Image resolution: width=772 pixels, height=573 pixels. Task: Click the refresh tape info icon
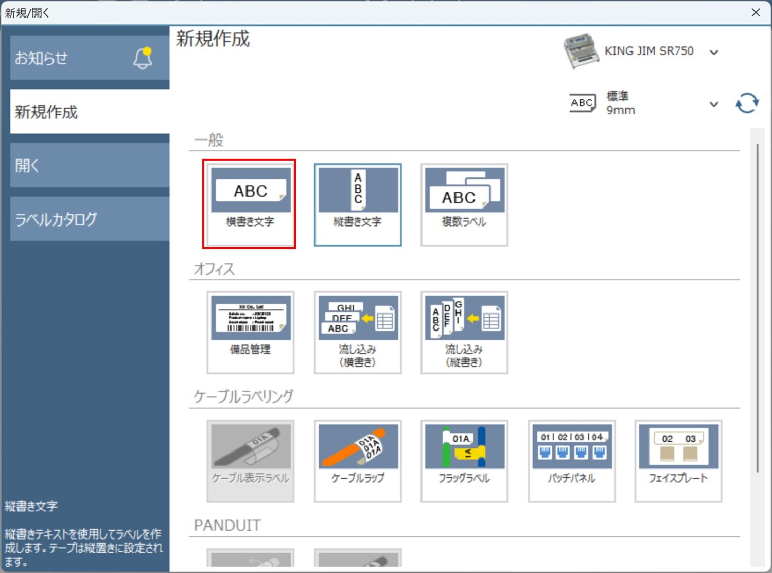click(x=747, y=103)
